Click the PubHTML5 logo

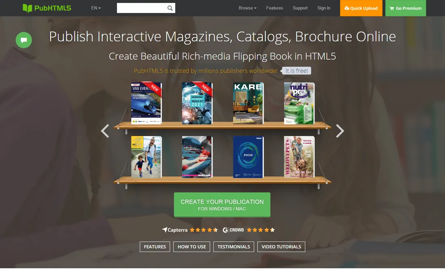[x=47, y=8]
